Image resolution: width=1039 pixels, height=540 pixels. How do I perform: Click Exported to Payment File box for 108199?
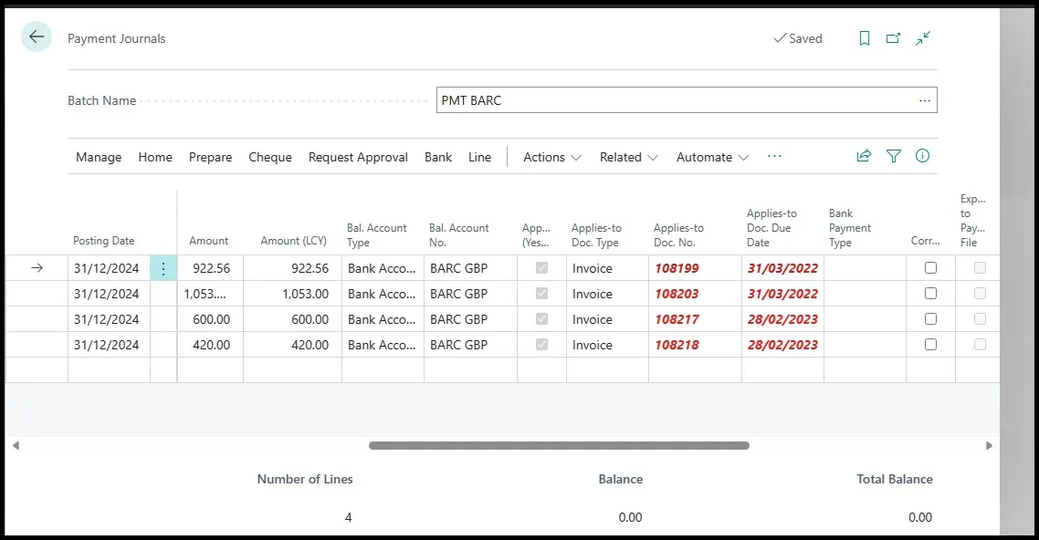coord(980,268)
